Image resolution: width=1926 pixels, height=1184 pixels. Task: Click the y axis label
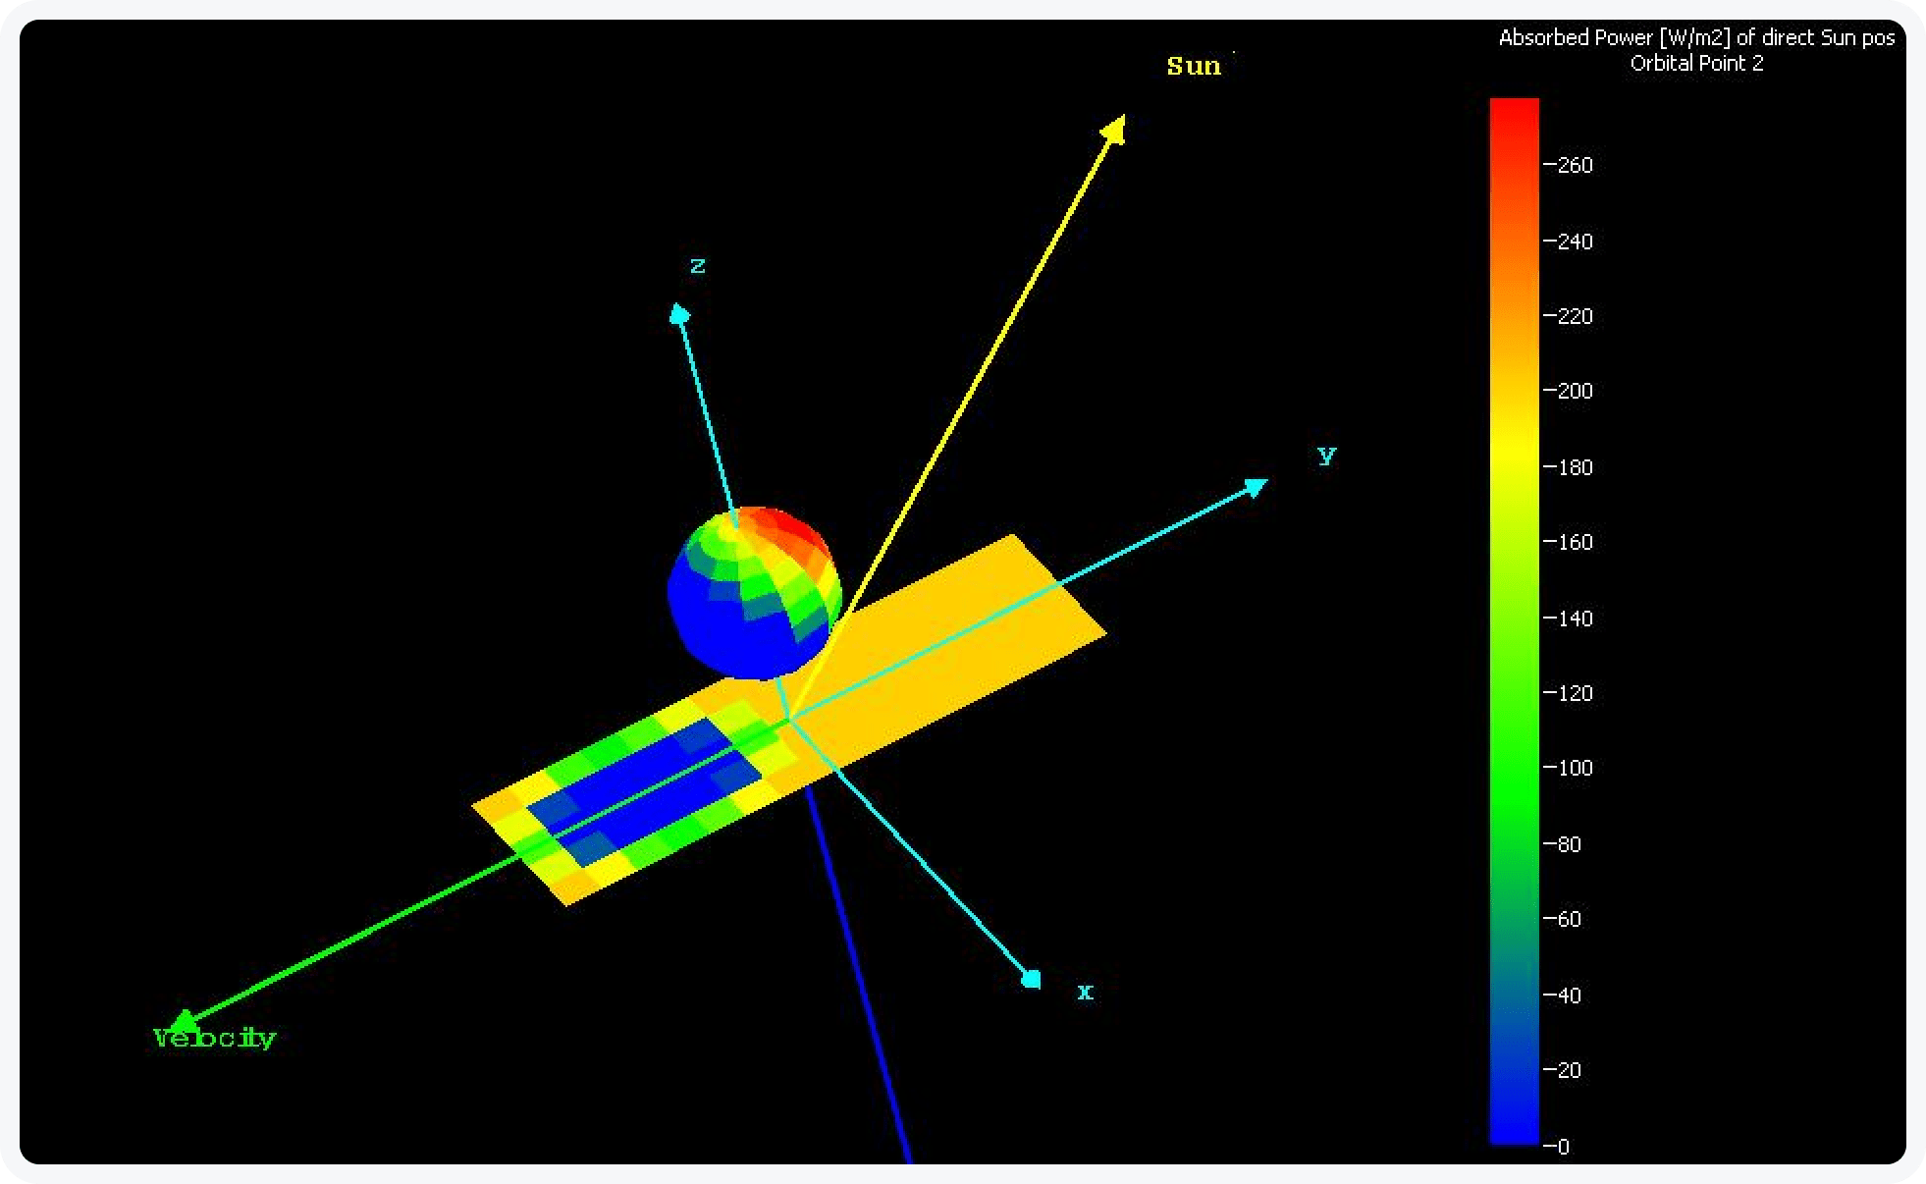1326,455
